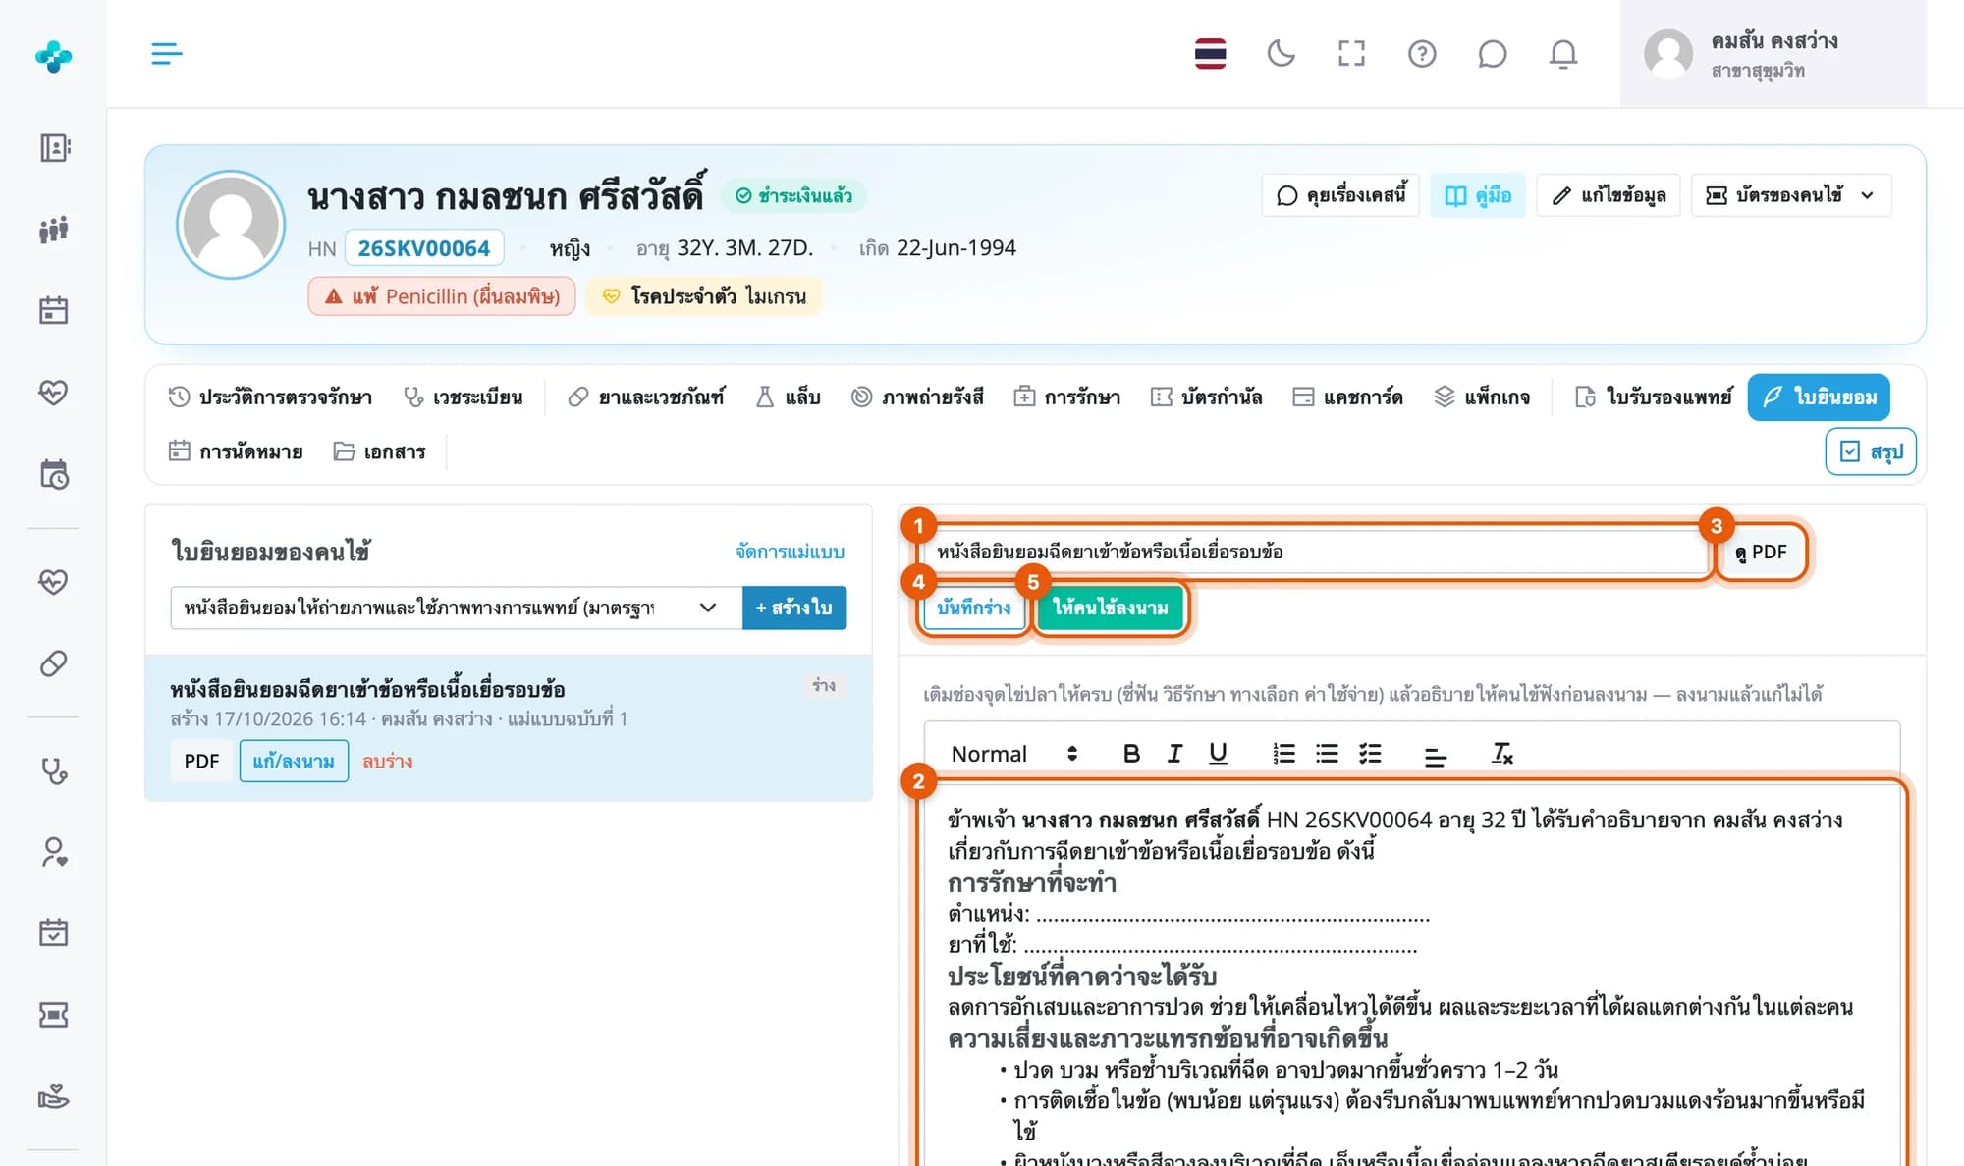Edit the consent title input field
The image size is (1964, 1166).
click(1316, 552)
